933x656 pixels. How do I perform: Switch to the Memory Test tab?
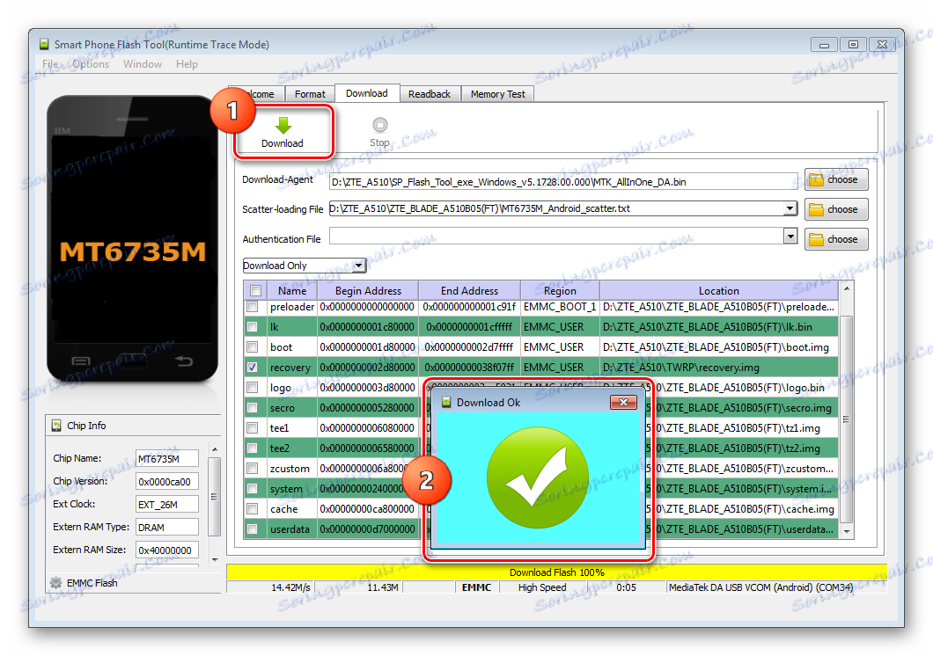[498, 94]
